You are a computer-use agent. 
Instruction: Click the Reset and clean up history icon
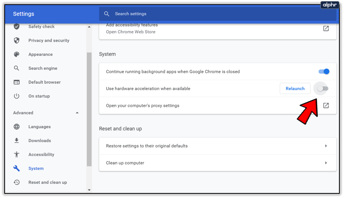click(17, 182)
